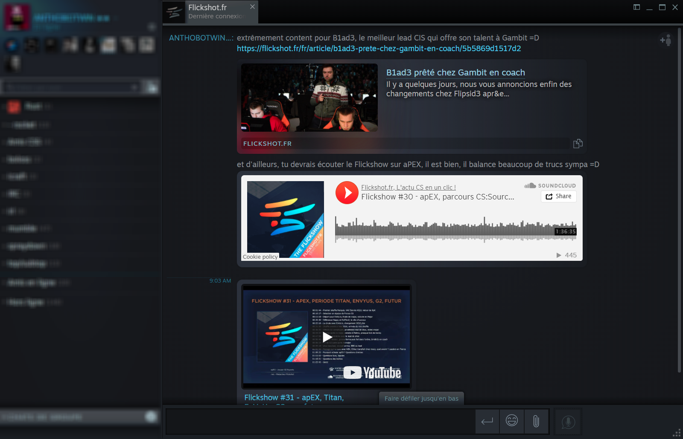Image resolution: width=683 pixels, height=439 pixels.
Task: Open B1ad3 article preview thumbnail image
Action: (x=309, y=98)
